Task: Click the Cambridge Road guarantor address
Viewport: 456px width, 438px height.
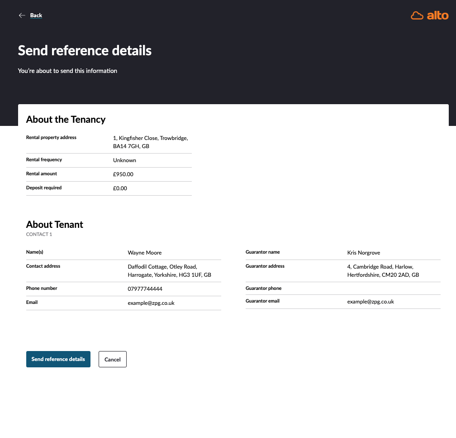Action: (383, 271)
